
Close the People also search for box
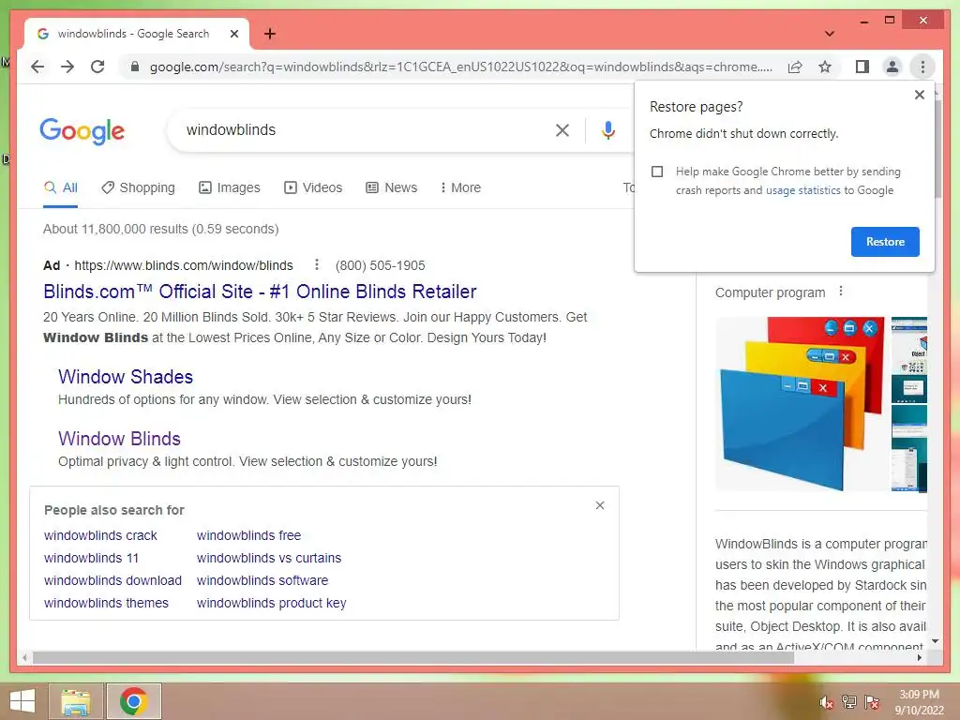click(600, 505)
